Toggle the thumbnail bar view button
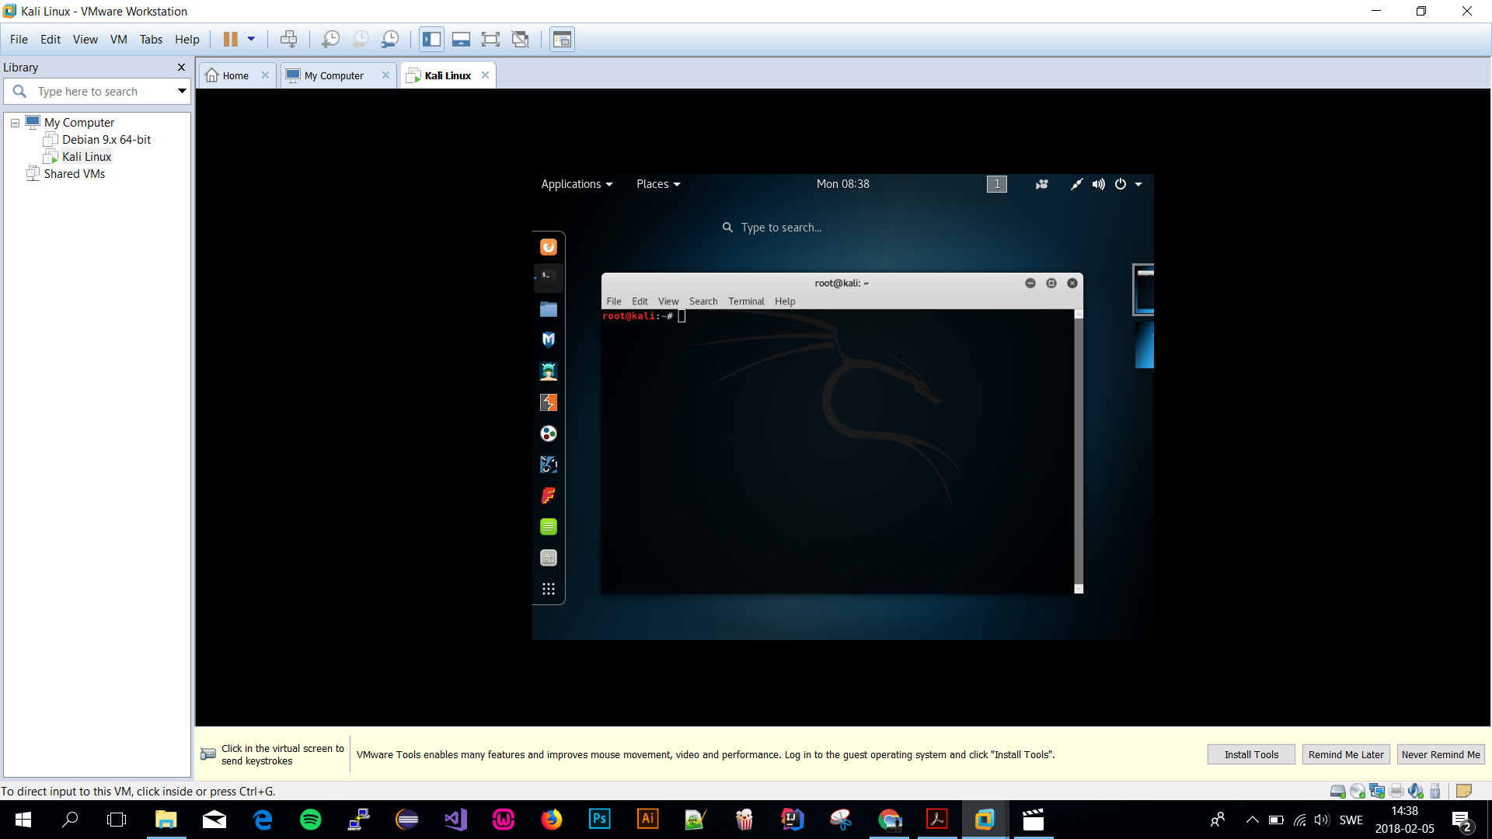This screenshot has width=1492, height=839. (461, 40)
